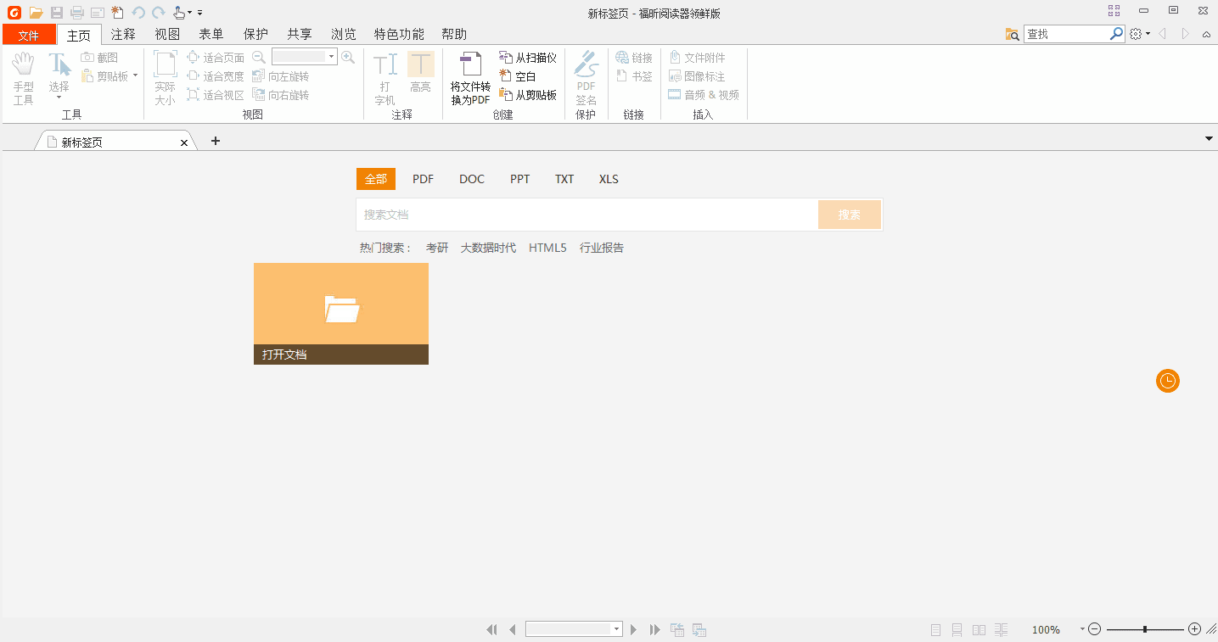Click the Undo arrow icon
This screenshot has width=1218, height=642.
tap(138, 12)
